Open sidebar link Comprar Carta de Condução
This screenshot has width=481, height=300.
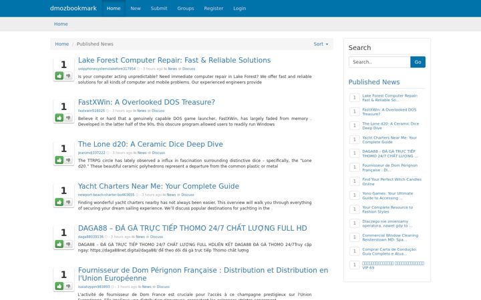pos(389,251)
